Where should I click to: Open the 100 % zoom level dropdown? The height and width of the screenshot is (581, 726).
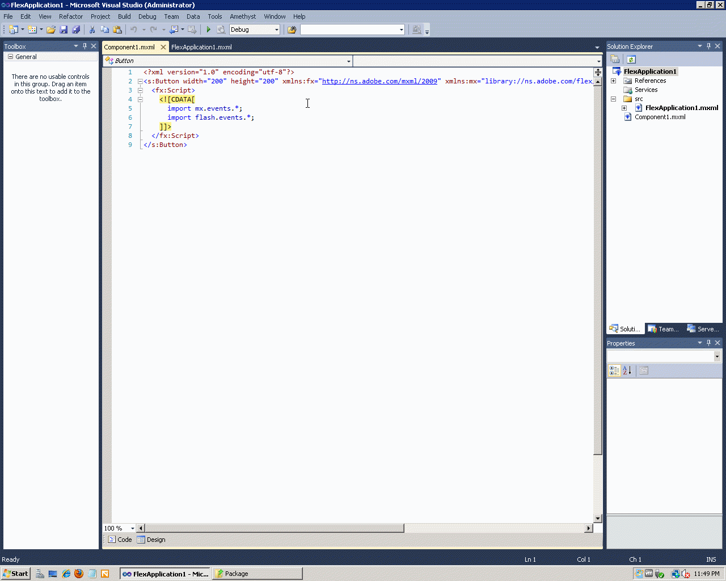click(x=132, y=528)
